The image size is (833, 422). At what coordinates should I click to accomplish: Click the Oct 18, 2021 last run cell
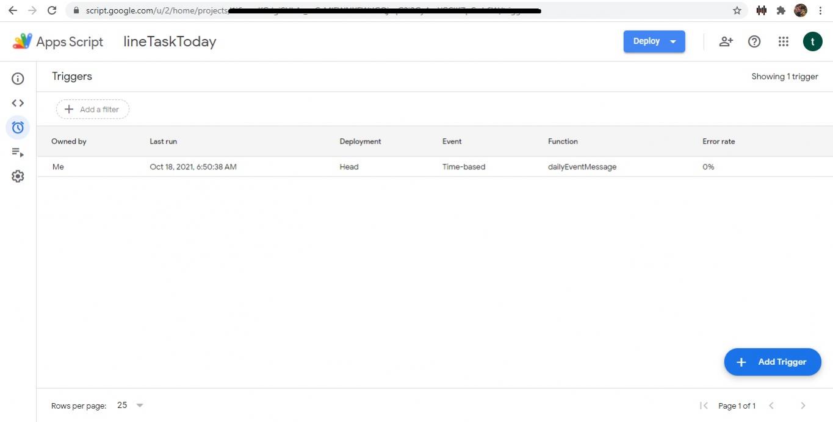(x=193, y=167)
